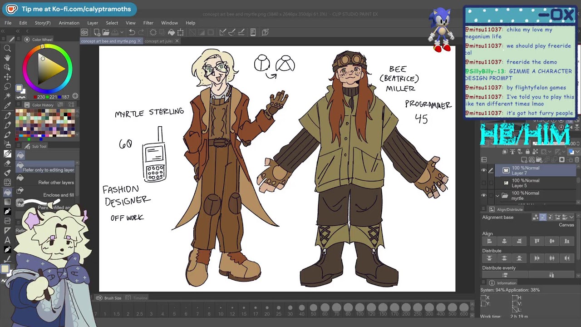Click the Save icon in command bar
The image size is (581, 327).
[115, 32]
